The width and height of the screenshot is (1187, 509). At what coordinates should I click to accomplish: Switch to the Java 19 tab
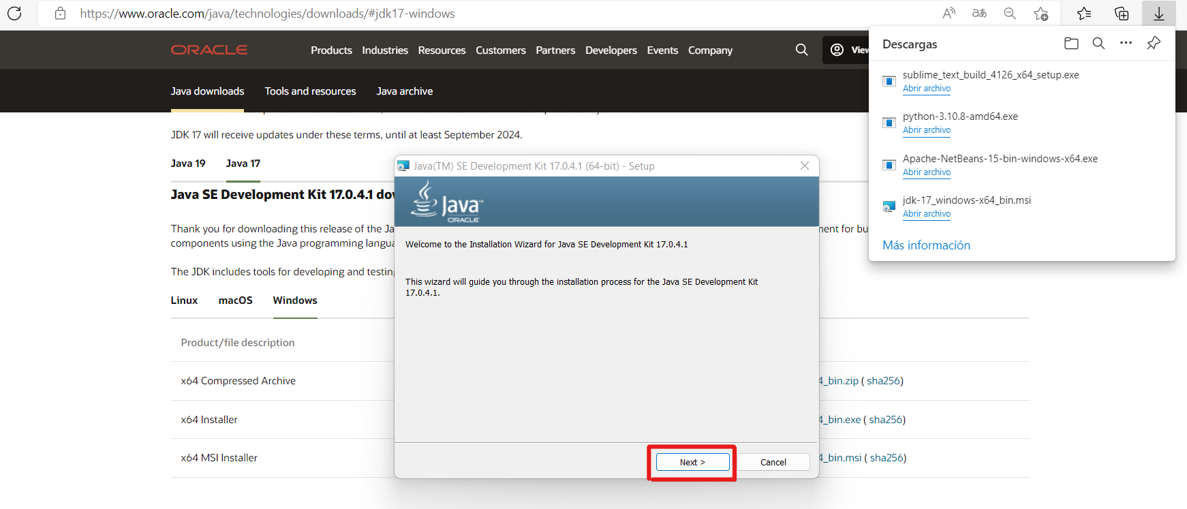[x=188, y=164]
